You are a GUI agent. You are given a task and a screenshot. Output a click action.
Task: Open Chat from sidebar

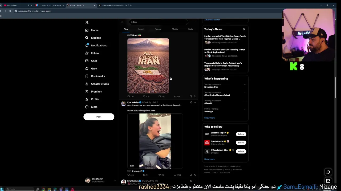pos(91,61)
